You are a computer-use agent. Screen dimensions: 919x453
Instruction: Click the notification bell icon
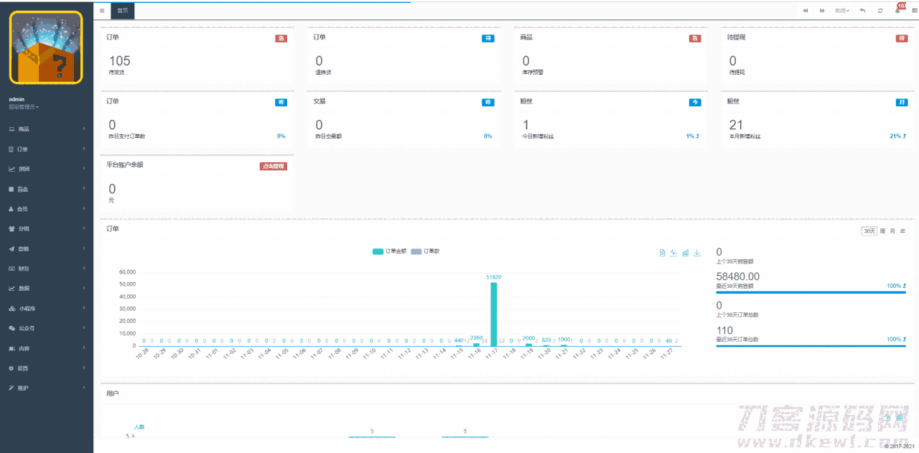pos(897,11)
